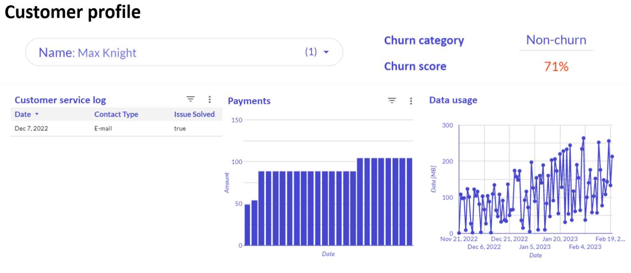Sort table by the Contact Type column

(x=116, y=114)
